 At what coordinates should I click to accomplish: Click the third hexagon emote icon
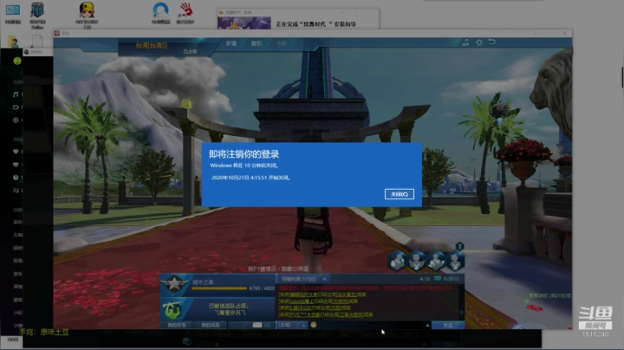click(x=436, y=261)
